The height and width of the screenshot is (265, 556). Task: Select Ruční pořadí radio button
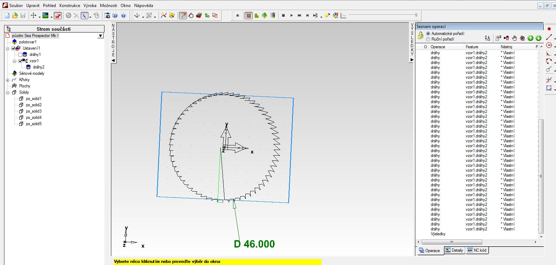click(x=428, y=39)
